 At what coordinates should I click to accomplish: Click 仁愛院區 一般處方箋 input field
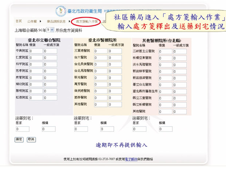tap(50, 58)
